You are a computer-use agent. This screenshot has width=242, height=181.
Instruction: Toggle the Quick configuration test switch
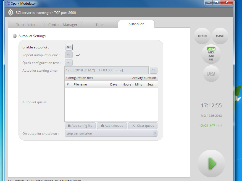pos(69,63)
